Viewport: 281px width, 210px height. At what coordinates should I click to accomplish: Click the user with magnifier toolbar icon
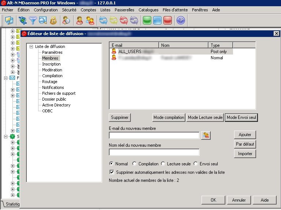coord(66,20)
